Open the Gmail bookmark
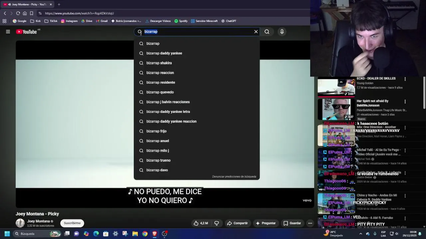Screen dimensions: 426x239 point(102,21)
